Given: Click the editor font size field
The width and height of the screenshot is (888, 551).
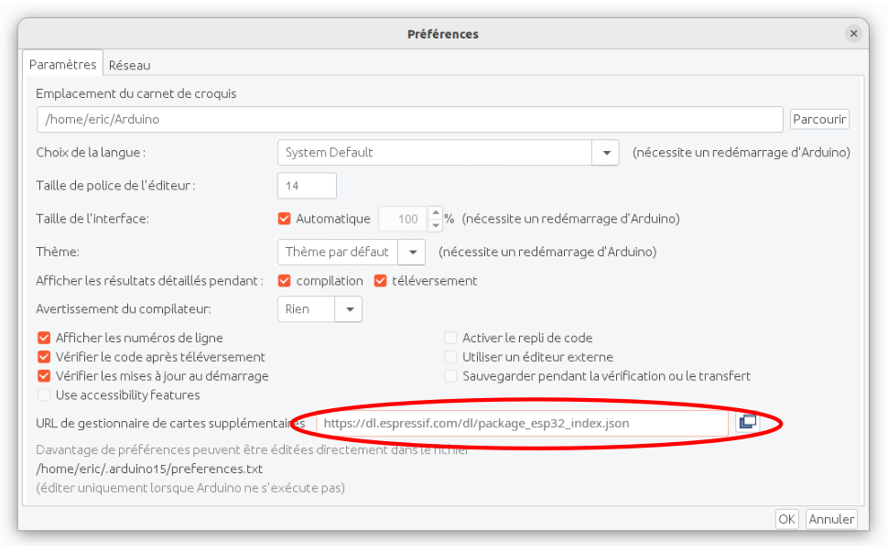Looking at the screenshot, I should coord(307,186).
